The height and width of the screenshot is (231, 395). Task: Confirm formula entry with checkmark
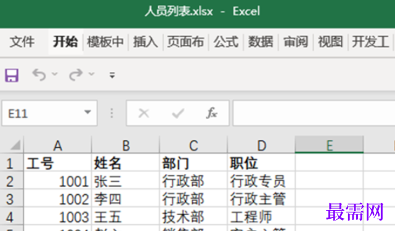[x=178, y=113]
